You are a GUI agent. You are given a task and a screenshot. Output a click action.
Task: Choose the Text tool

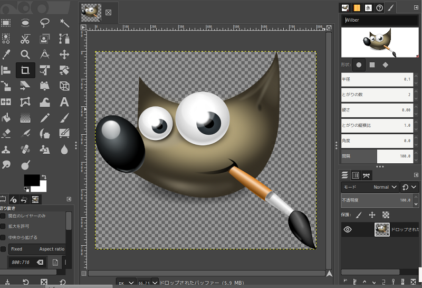coord(64,102)
